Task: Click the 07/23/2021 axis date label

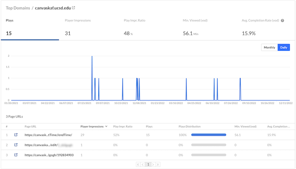Action: pos(84,103)
